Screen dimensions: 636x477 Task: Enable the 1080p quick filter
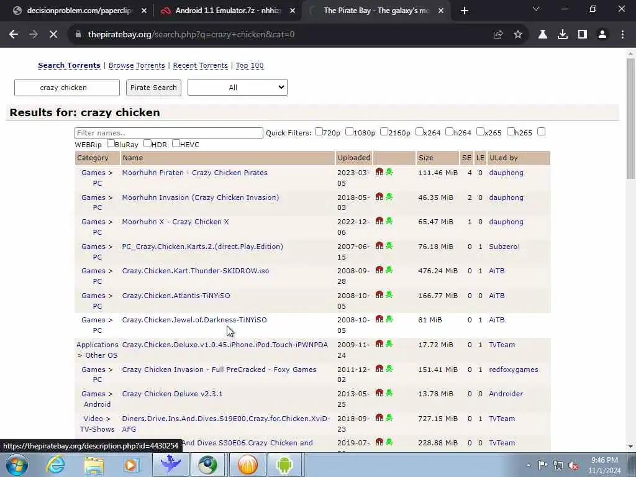point(349,132)
